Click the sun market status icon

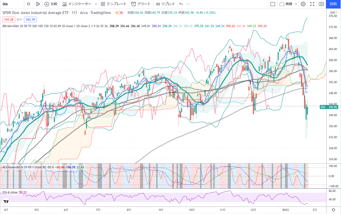pos(117,13)
